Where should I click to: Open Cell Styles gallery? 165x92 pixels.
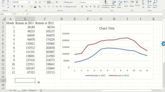tap(119, 4)
